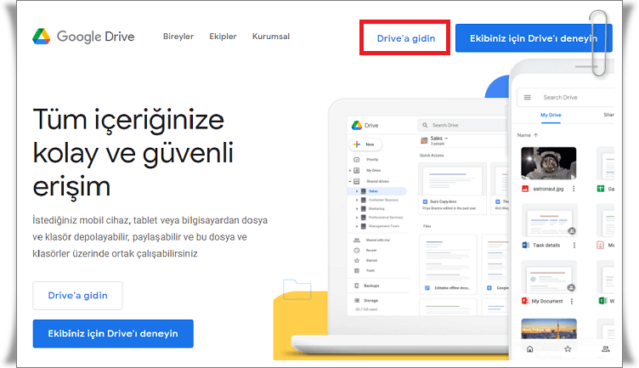Click the Storage icon in the sidebar
Viewport: 639px width, 368px height.
[x=357, y=300]
